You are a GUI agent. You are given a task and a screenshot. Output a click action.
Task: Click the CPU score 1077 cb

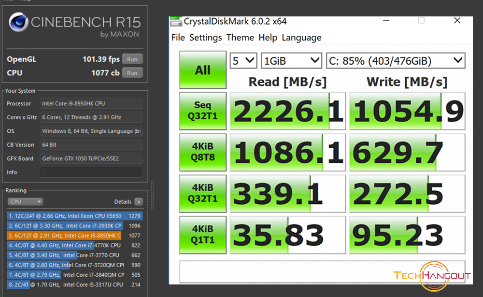tap(105, 73)
